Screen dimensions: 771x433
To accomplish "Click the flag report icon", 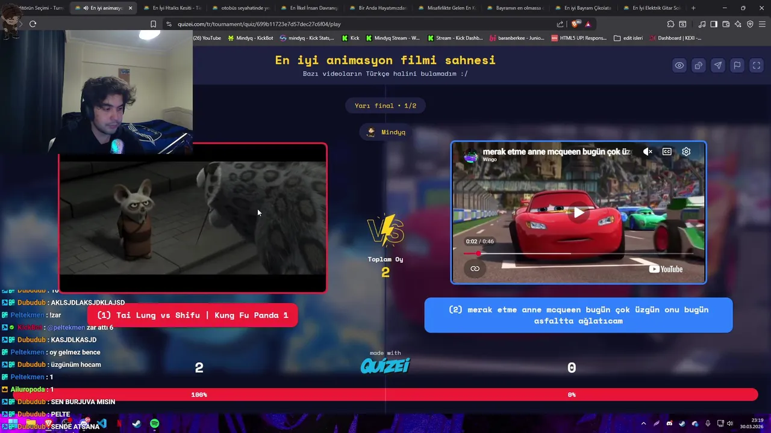I will (737, 66).
